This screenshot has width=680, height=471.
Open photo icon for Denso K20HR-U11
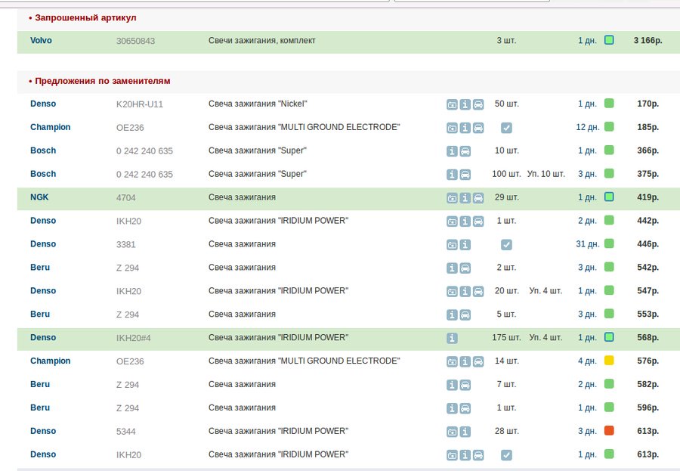(452, 104)
